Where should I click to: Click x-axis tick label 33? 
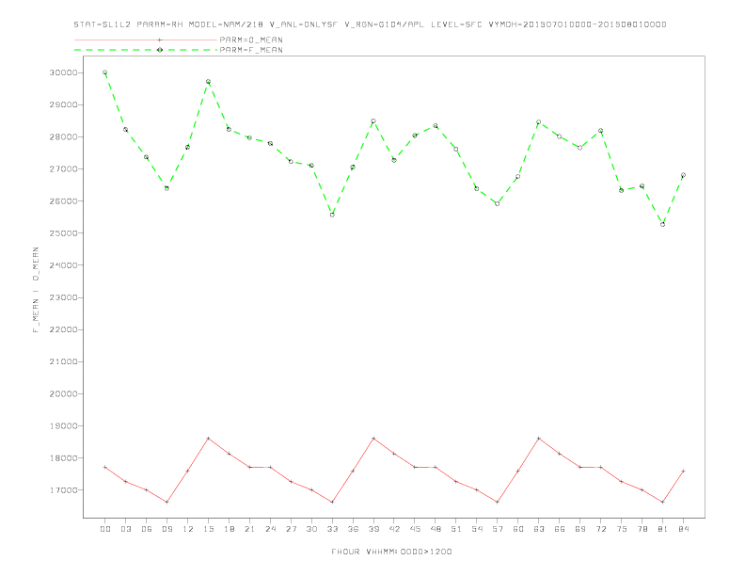pos(332,529)
